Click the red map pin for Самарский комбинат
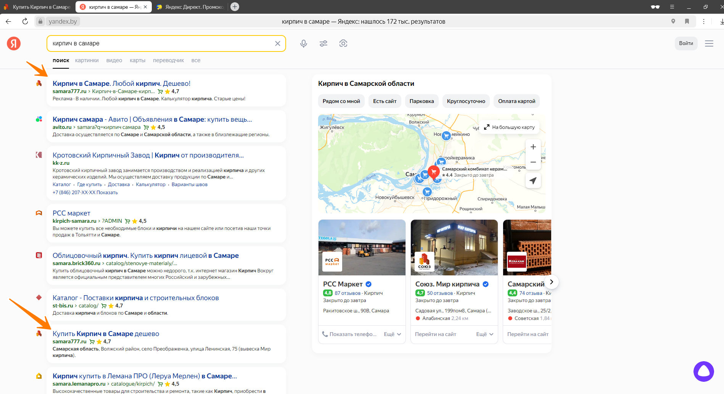 tap(433, 172)
